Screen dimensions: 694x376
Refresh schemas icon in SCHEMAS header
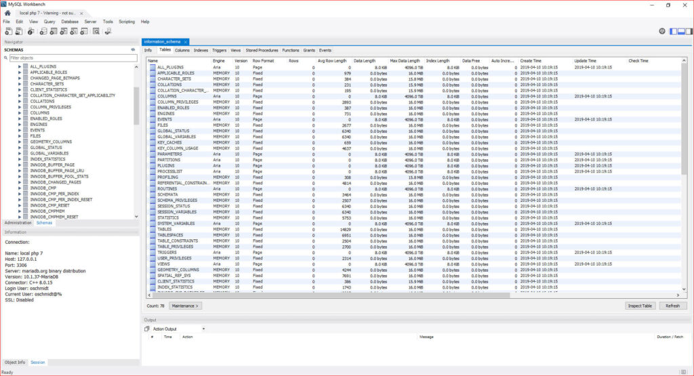[x=133, y=49]
